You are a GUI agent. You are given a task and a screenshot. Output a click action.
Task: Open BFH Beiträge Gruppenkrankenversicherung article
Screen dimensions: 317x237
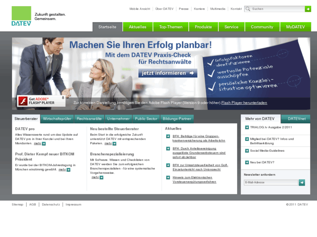199,138
